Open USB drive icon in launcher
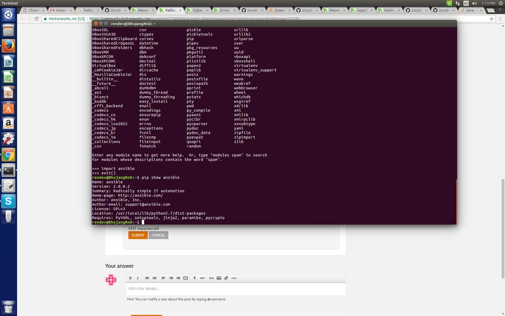Screen dimensions: 505x316 click(x=9, y=217)
